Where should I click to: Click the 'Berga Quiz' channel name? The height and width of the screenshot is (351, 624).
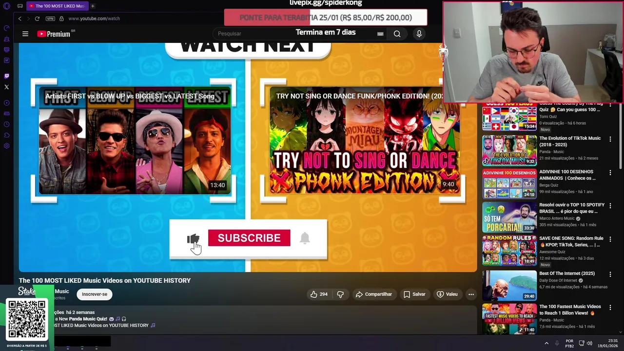548,185
